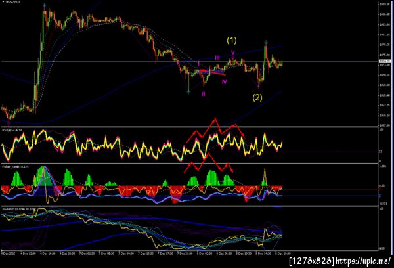Select the red trend line near wave iv

(212, 72)
